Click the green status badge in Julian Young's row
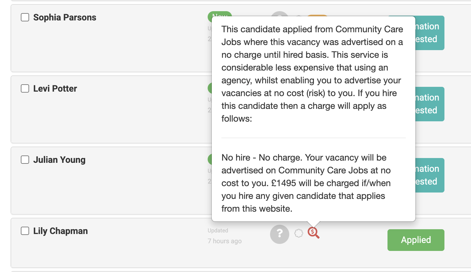The width and height of the screenshot is (471, 272). 210,159
